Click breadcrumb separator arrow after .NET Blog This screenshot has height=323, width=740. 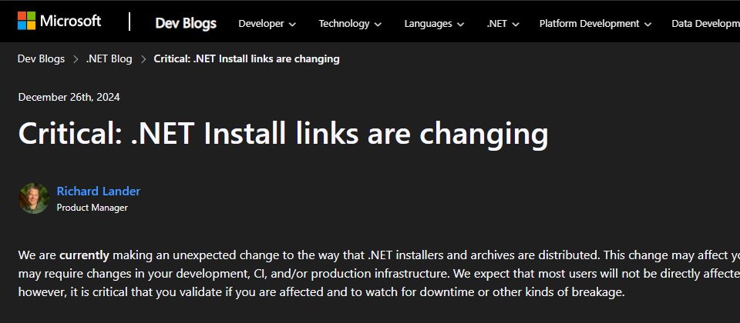point(143,59)
